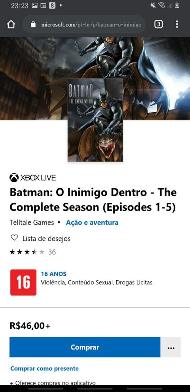Tap the Wi-Fi status bar icon
Viewport: 190px width, 392px height.
click(x=162, y=5)
